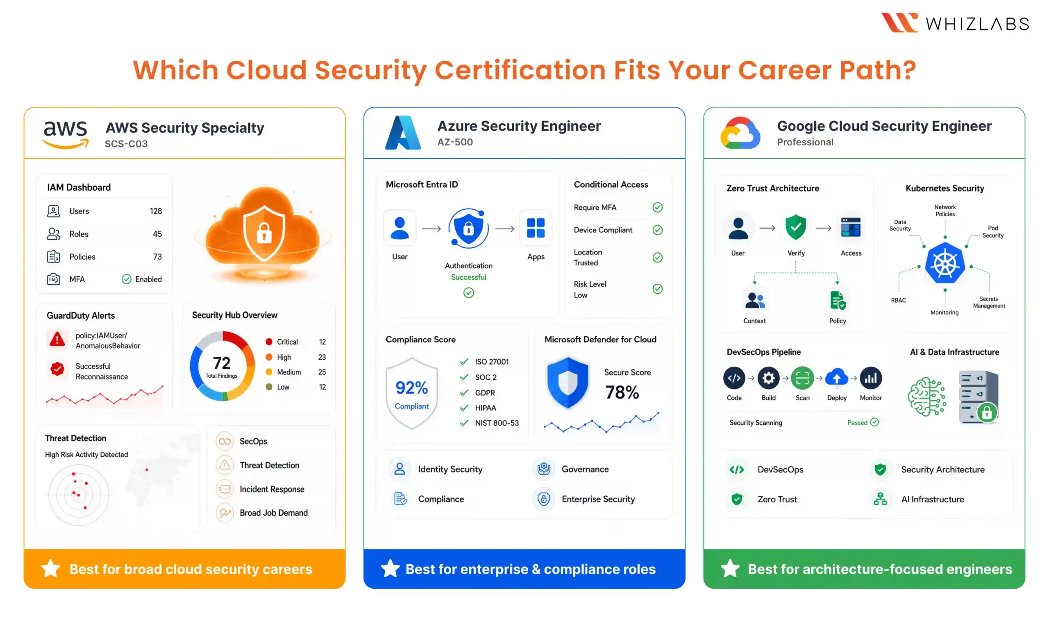Click the MFA icon in IAM Dashboard
Viewport: 1049px width, 619px height.
(53, 279)
